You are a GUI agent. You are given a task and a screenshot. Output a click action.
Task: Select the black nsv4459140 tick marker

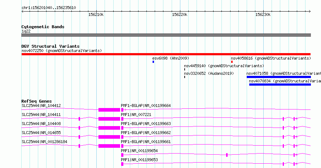[x=185, y=69]
